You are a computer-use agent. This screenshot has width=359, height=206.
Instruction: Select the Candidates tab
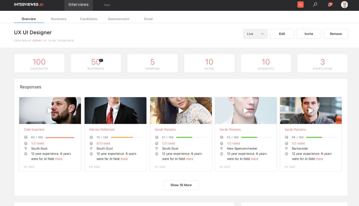[x=89, y=19]
